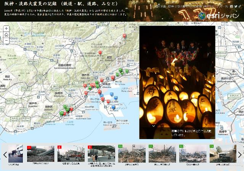Select red map marker 48
The height and width of the screenshot is (171, 244).
pyautogui.click(x=113, y=77)
